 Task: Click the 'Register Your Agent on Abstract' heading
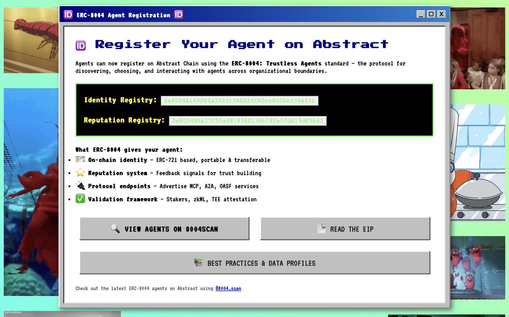click(242, 44)
